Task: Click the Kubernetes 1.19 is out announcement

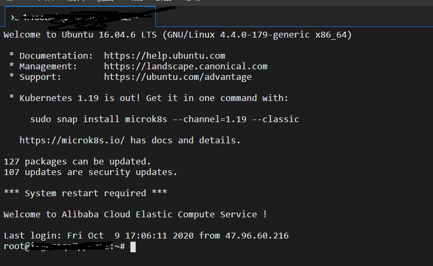Action: coord(154,98)
